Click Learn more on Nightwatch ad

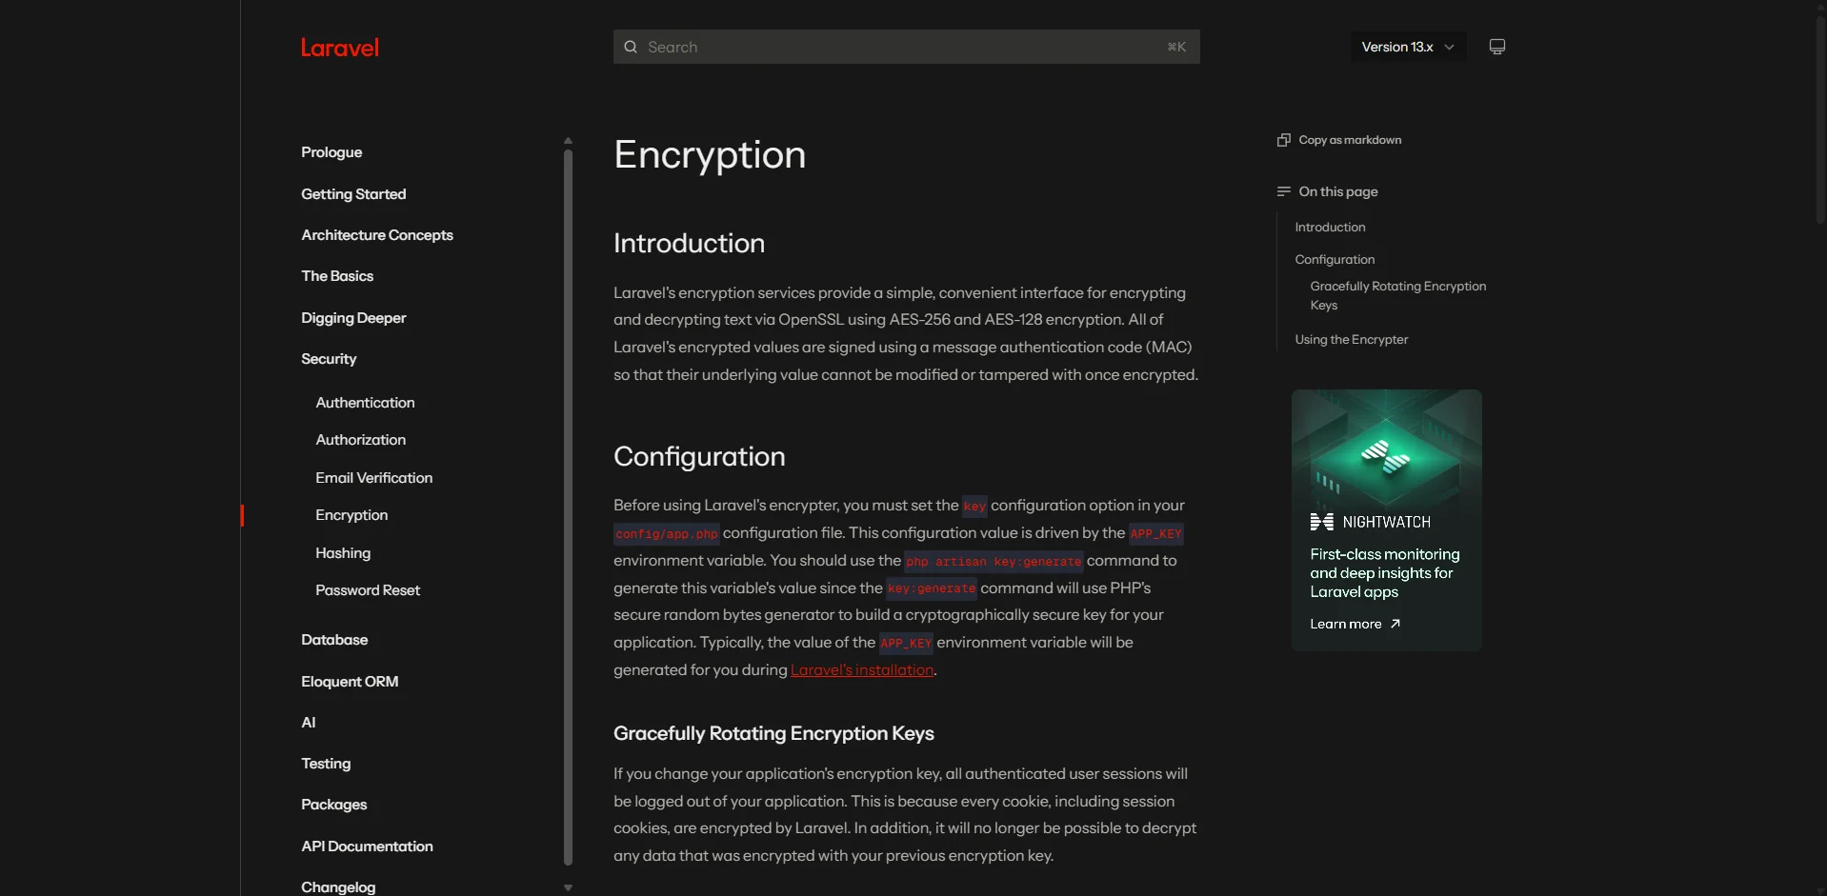(x=1355, y=624)
